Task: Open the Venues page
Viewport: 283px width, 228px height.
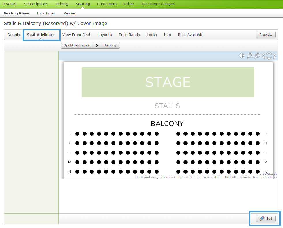Action: click(70, 13)
